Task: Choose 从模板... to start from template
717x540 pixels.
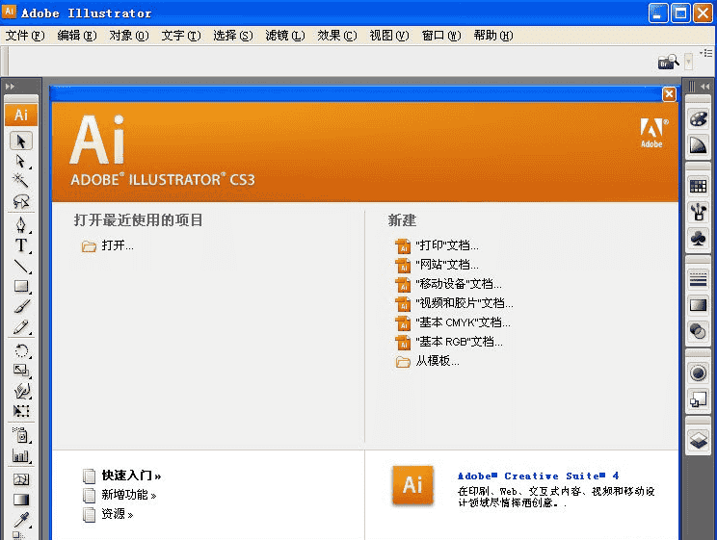Action: click(x=427, y=361)
